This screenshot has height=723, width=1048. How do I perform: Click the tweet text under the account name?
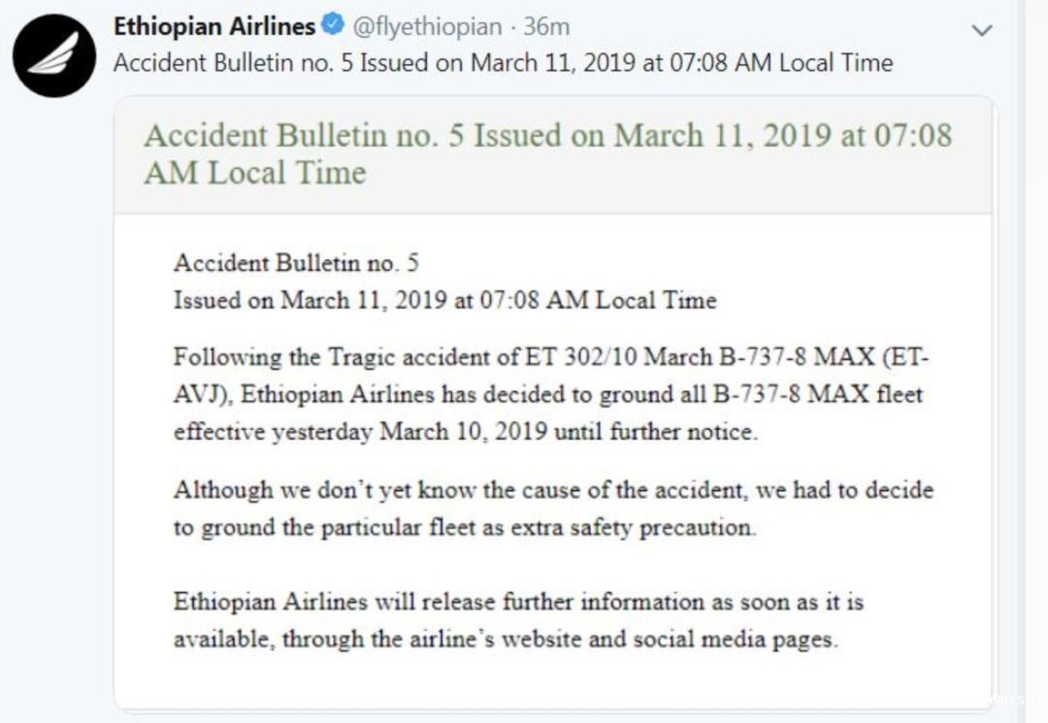click(x=503, y=63)
